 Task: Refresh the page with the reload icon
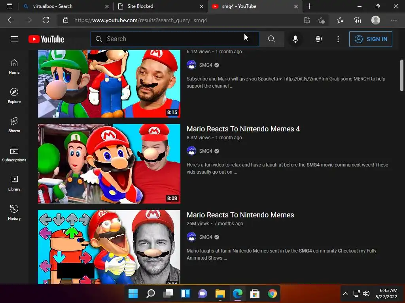[x=46, y=20]
